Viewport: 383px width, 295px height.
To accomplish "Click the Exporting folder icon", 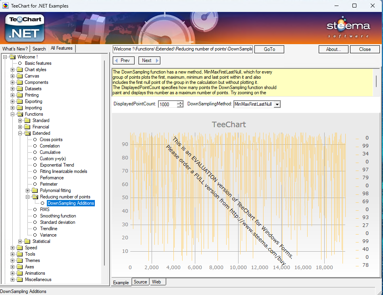I will [x=20, y=101].
